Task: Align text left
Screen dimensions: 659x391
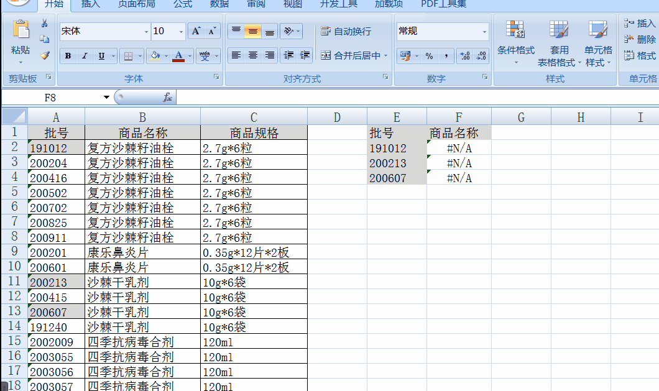Action: coord(236,55)
